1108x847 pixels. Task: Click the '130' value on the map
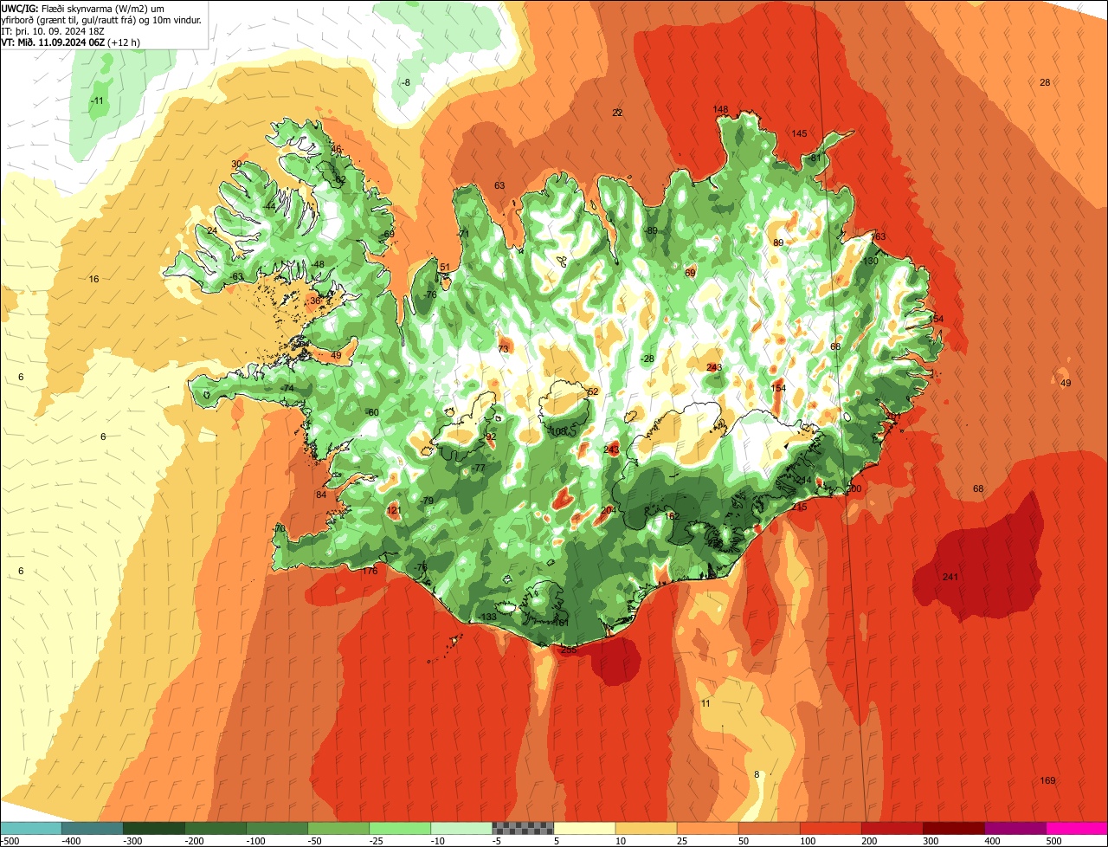click(x=871, y=261)
